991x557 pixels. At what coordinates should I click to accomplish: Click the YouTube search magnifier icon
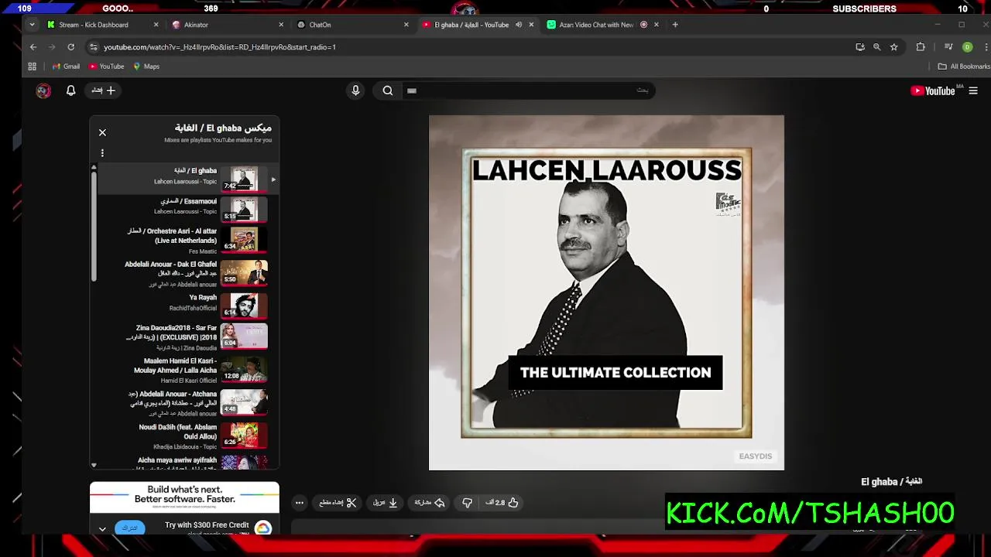click(x=388, y=91)
